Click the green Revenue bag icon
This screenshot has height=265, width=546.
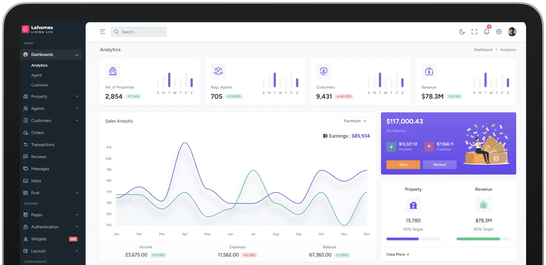(x=484, y=205)
